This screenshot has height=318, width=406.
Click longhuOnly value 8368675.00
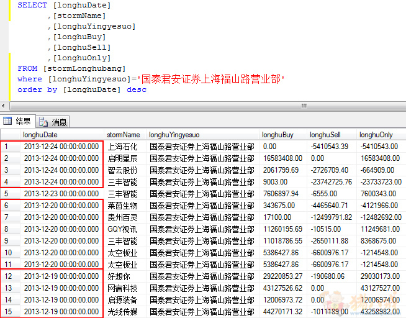click(378, 241)
